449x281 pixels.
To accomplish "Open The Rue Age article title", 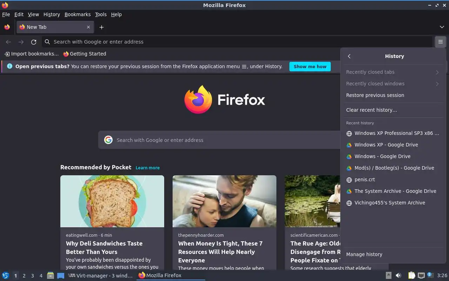I will click(x=315, y=252).
